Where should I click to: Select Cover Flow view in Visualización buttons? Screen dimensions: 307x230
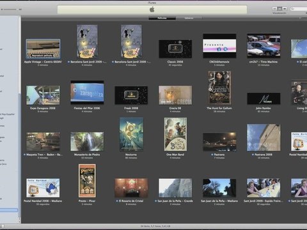click(285, 8)
